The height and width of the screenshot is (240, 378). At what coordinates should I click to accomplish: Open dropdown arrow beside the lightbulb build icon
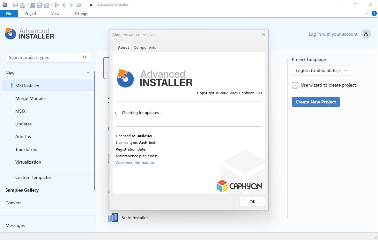(x=52, y=5)
